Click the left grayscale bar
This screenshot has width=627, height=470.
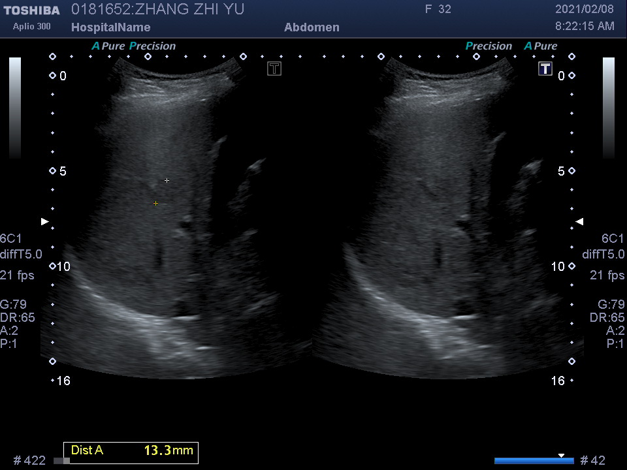coord(15,108)
